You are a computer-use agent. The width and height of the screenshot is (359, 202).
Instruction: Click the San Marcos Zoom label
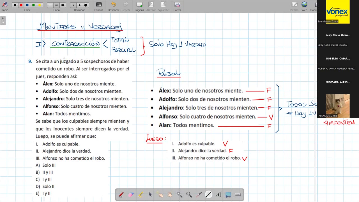tap(328, 21)
